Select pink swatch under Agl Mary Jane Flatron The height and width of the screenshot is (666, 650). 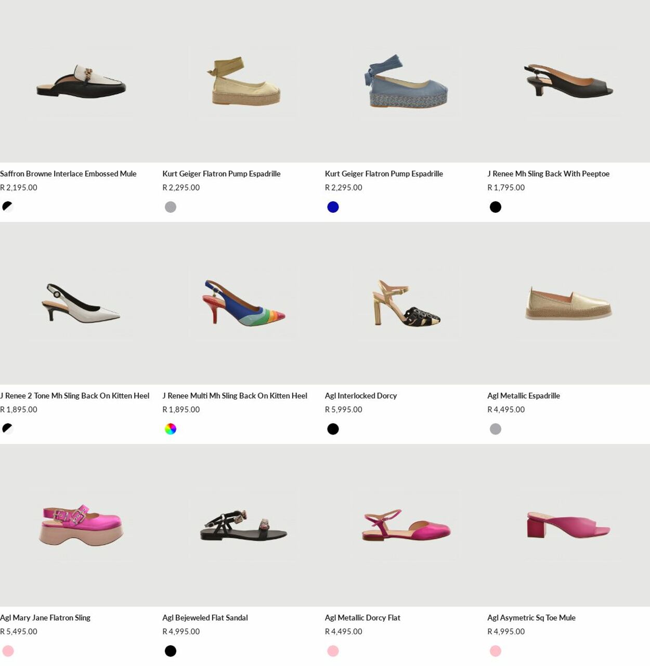8,651
